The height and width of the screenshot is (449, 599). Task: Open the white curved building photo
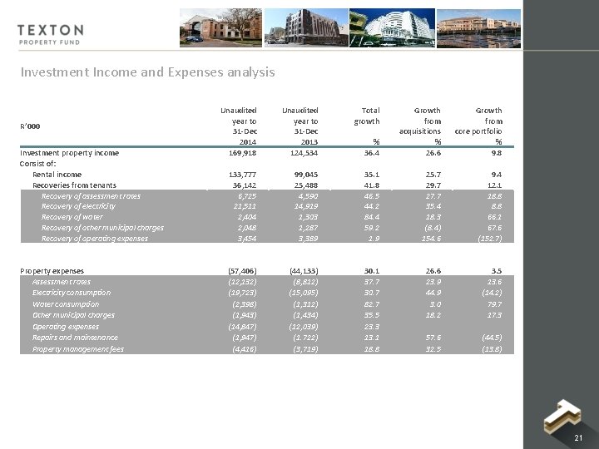392,28
